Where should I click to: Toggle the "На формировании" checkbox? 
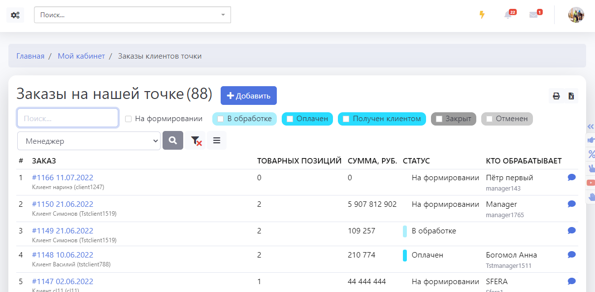coord(129,119)
